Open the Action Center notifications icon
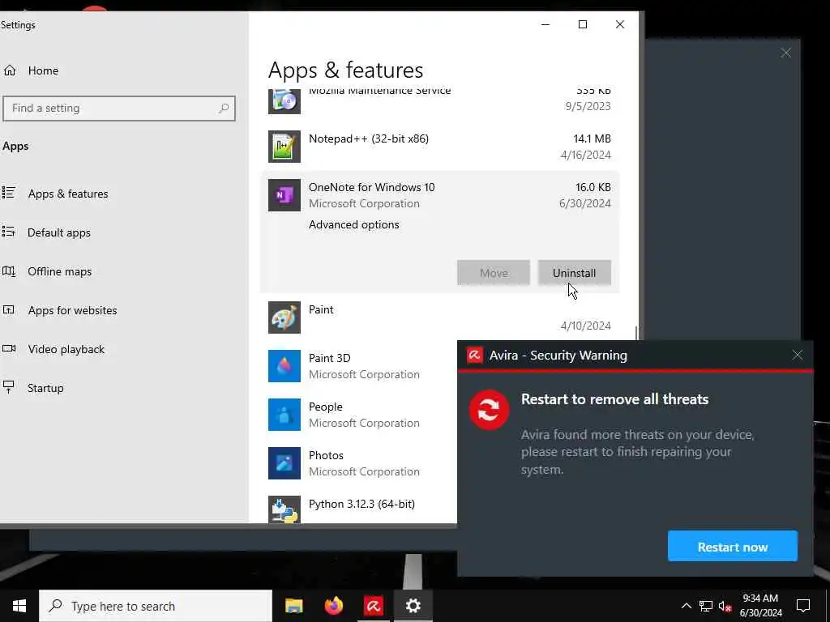Viewport: 830px width, 622px height. (x=803, y=606)
